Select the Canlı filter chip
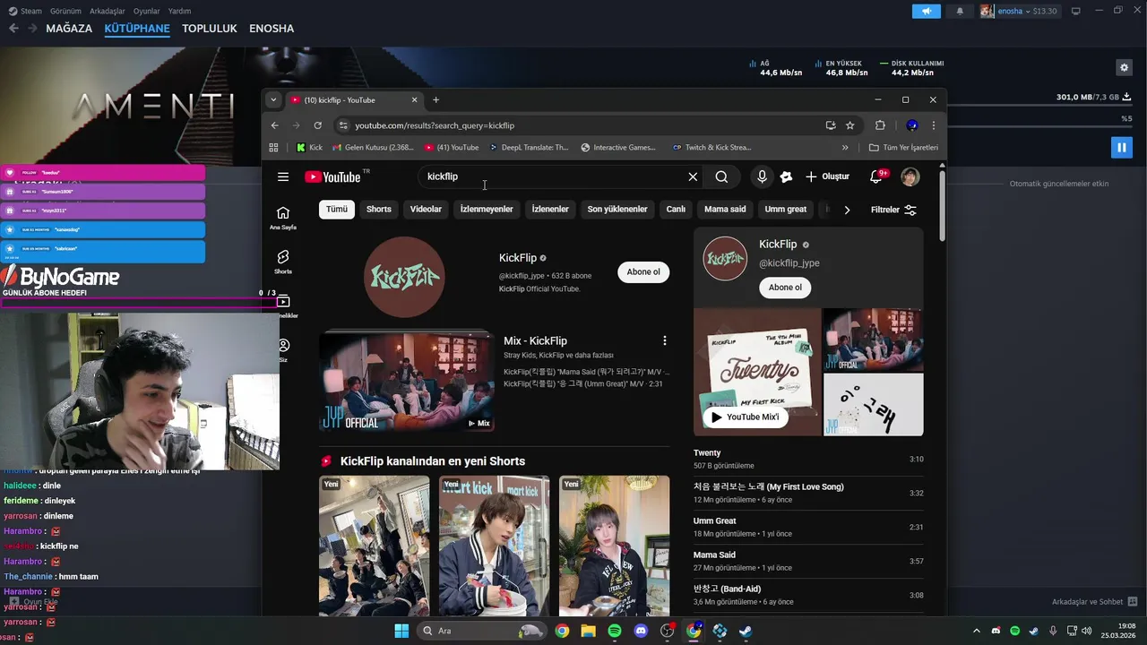This screenshot has width=1147, height=645. click(676, 210)
